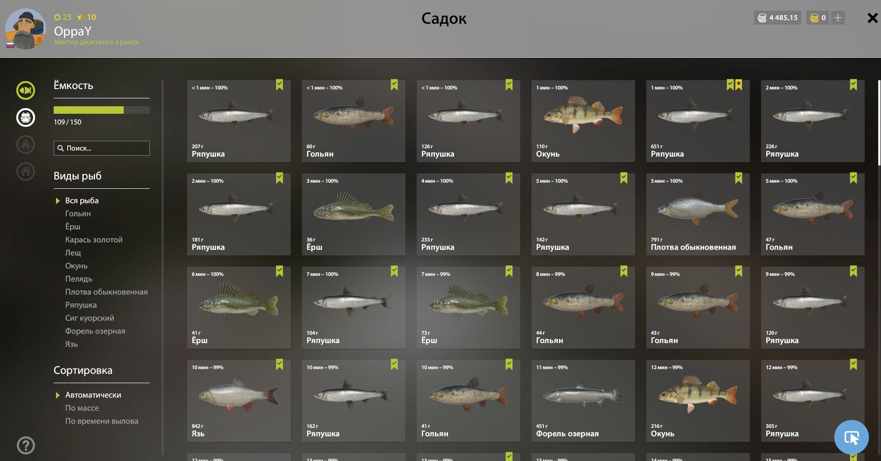The image size is (881, 461).
Task: Click the silver coins balance 4 485,15
Action: [777, 18]
